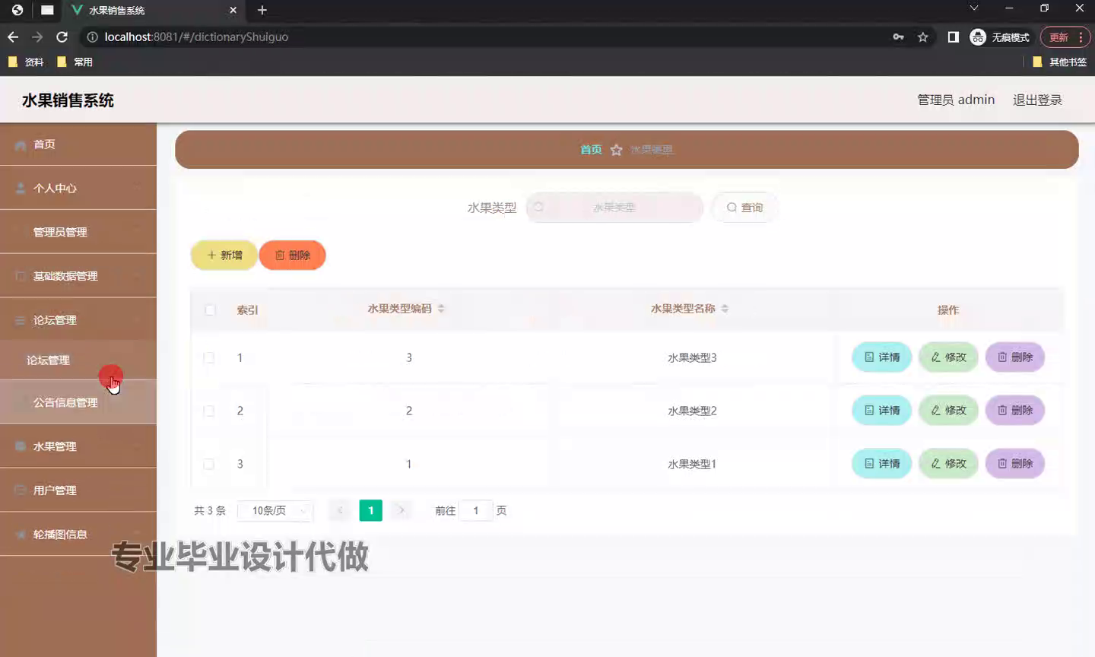Viewport: 1095px width, 657px height.
Task: Click the icon beside 基础数据管理
Action: point(21,276)
